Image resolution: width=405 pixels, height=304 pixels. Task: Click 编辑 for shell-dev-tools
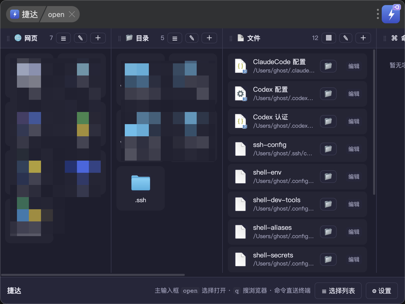[354, 204]
